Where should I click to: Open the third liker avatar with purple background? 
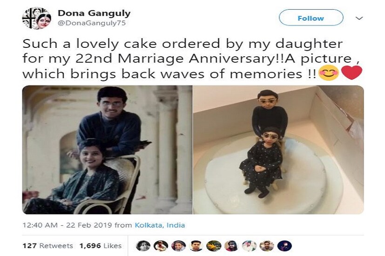pyautogui.click(x=178, y=246)
